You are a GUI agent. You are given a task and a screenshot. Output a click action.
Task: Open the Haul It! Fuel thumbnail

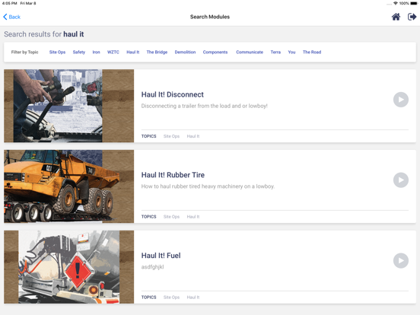click(68, 267)
